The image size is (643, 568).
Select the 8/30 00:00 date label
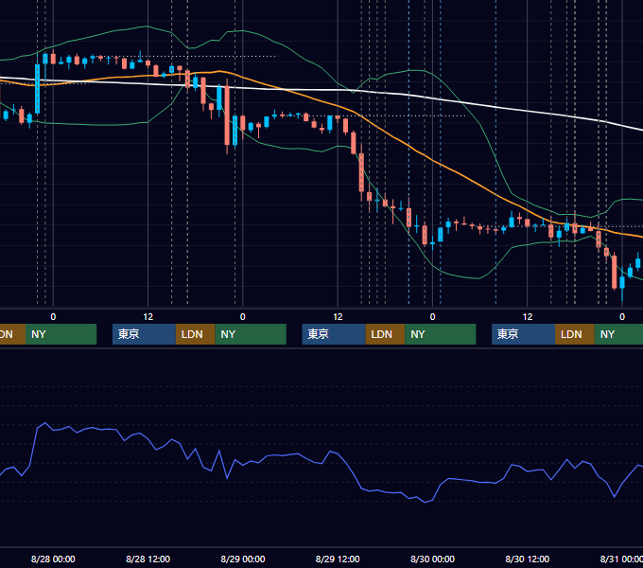(x=432, y=559)
